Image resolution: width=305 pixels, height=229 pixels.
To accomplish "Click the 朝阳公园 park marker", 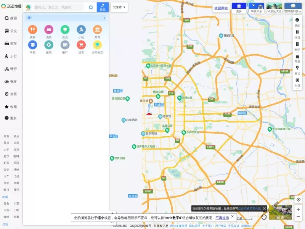I will (x=179, y=98).
